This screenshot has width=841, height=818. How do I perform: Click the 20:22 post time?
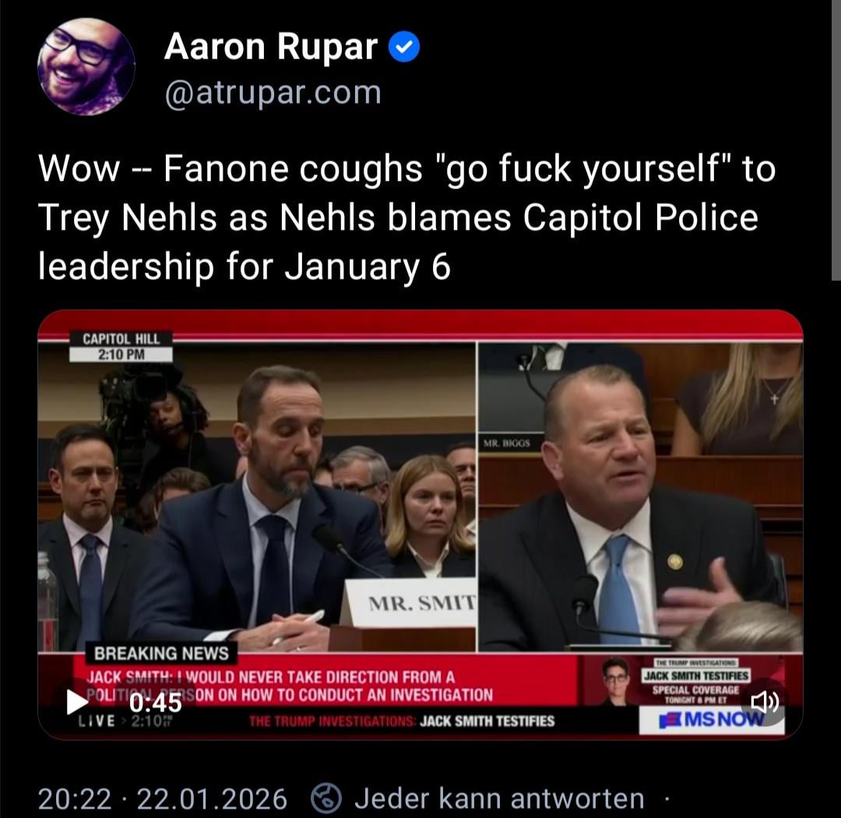pyautogui.click(x=75, y=799)
